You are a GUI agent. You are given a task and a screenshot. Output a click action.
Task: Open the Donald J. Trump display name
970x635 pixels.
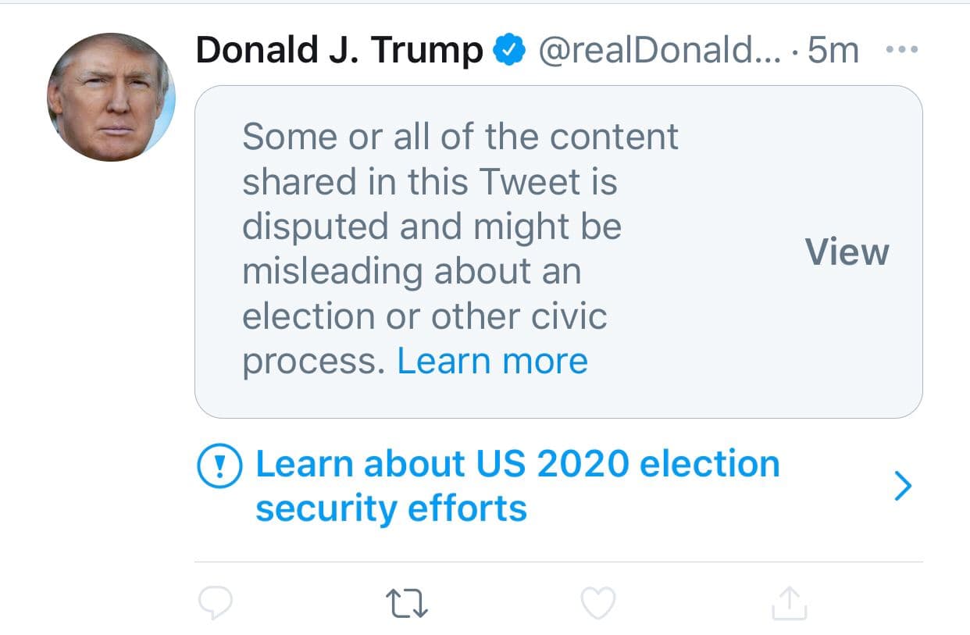click(x=340, y=52)
